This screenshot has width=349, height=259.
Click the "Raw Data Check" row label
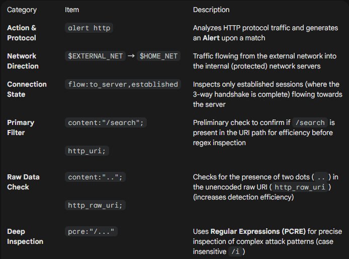[x=23, y=182]
